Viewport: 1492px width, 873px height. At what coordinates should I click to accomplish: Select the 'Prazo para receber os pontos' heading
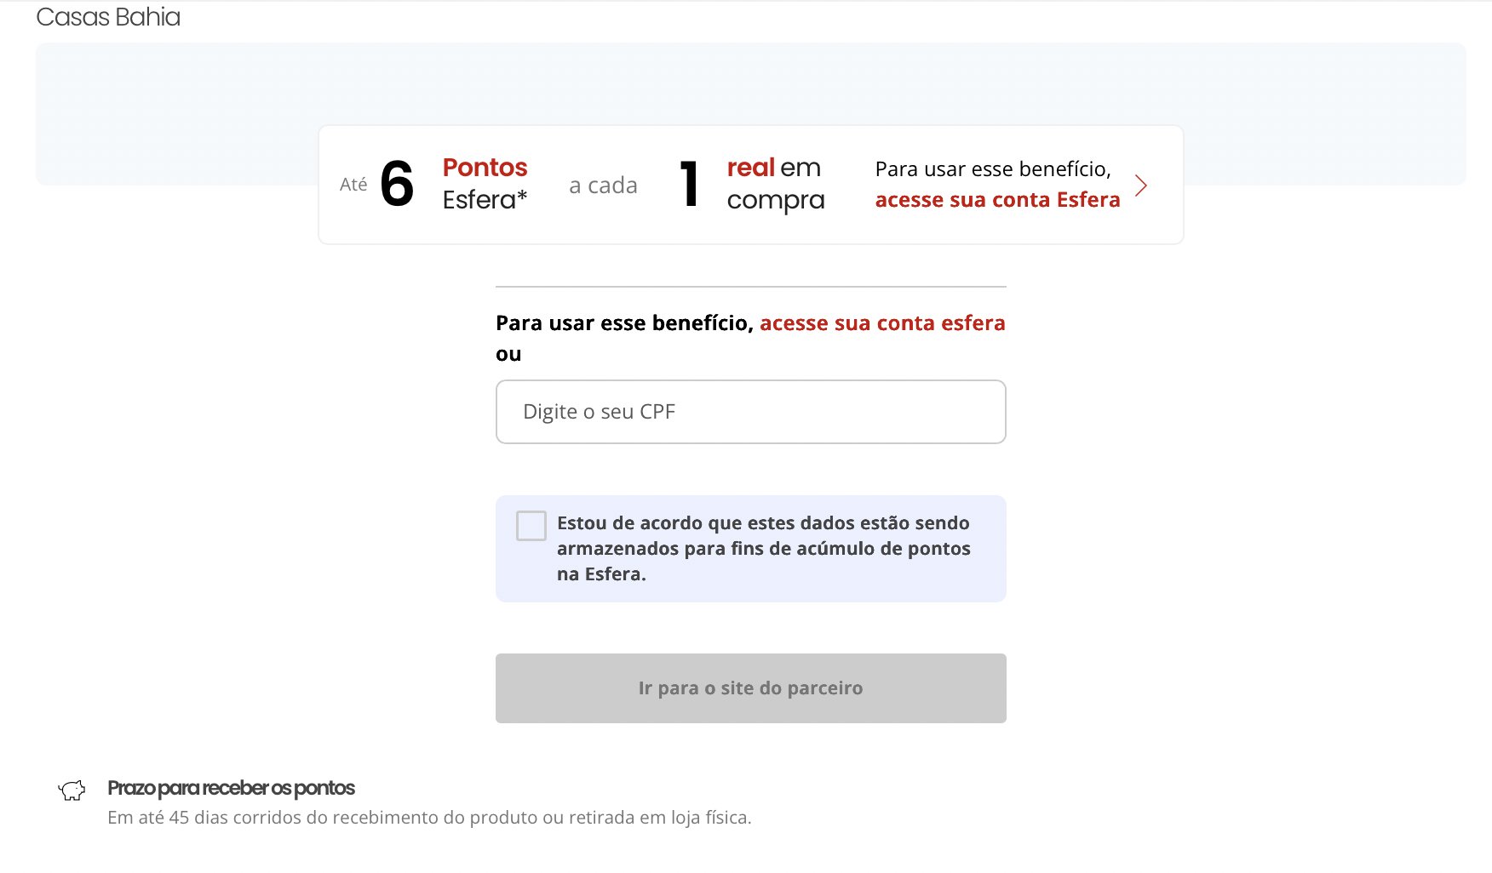[231, 788]
